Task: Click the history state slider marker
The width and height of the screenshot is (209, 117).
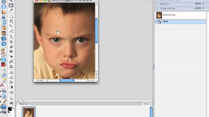Action: [156, 22]
